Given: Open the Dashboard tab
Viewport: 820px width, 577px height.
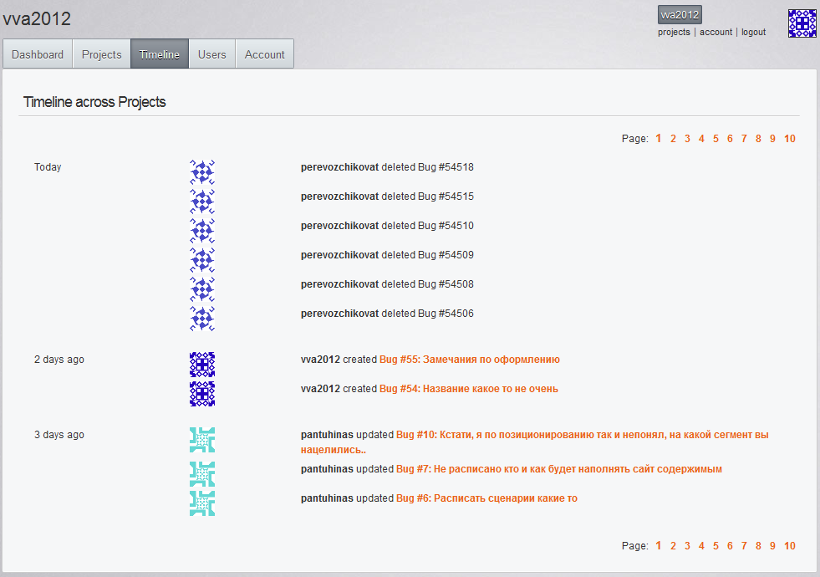Looking at the screenshot, I should point(38,54).
